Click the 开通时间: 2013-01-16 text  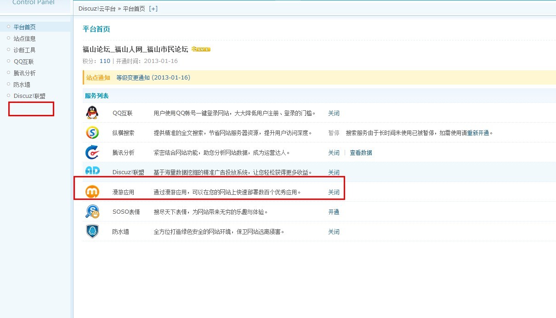[x=147, y=61]
